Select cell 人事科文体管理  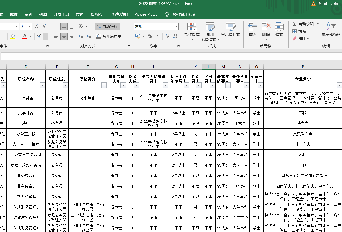pyautogui.click(x=26, y=144)
